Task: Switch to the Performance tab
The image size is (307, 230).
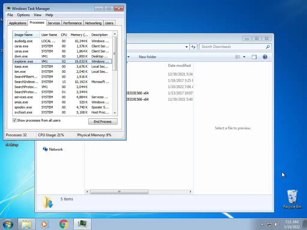Action: 72,23
